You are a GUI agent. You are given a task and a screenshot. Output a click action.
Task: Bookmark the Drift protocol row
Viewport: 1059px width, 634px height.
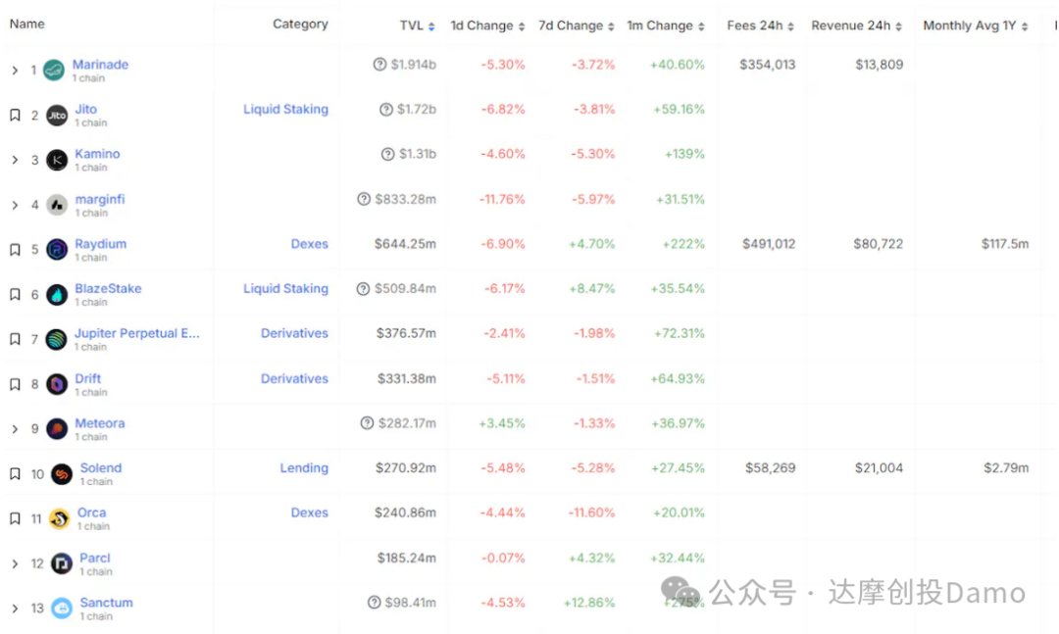coord(15,384)
